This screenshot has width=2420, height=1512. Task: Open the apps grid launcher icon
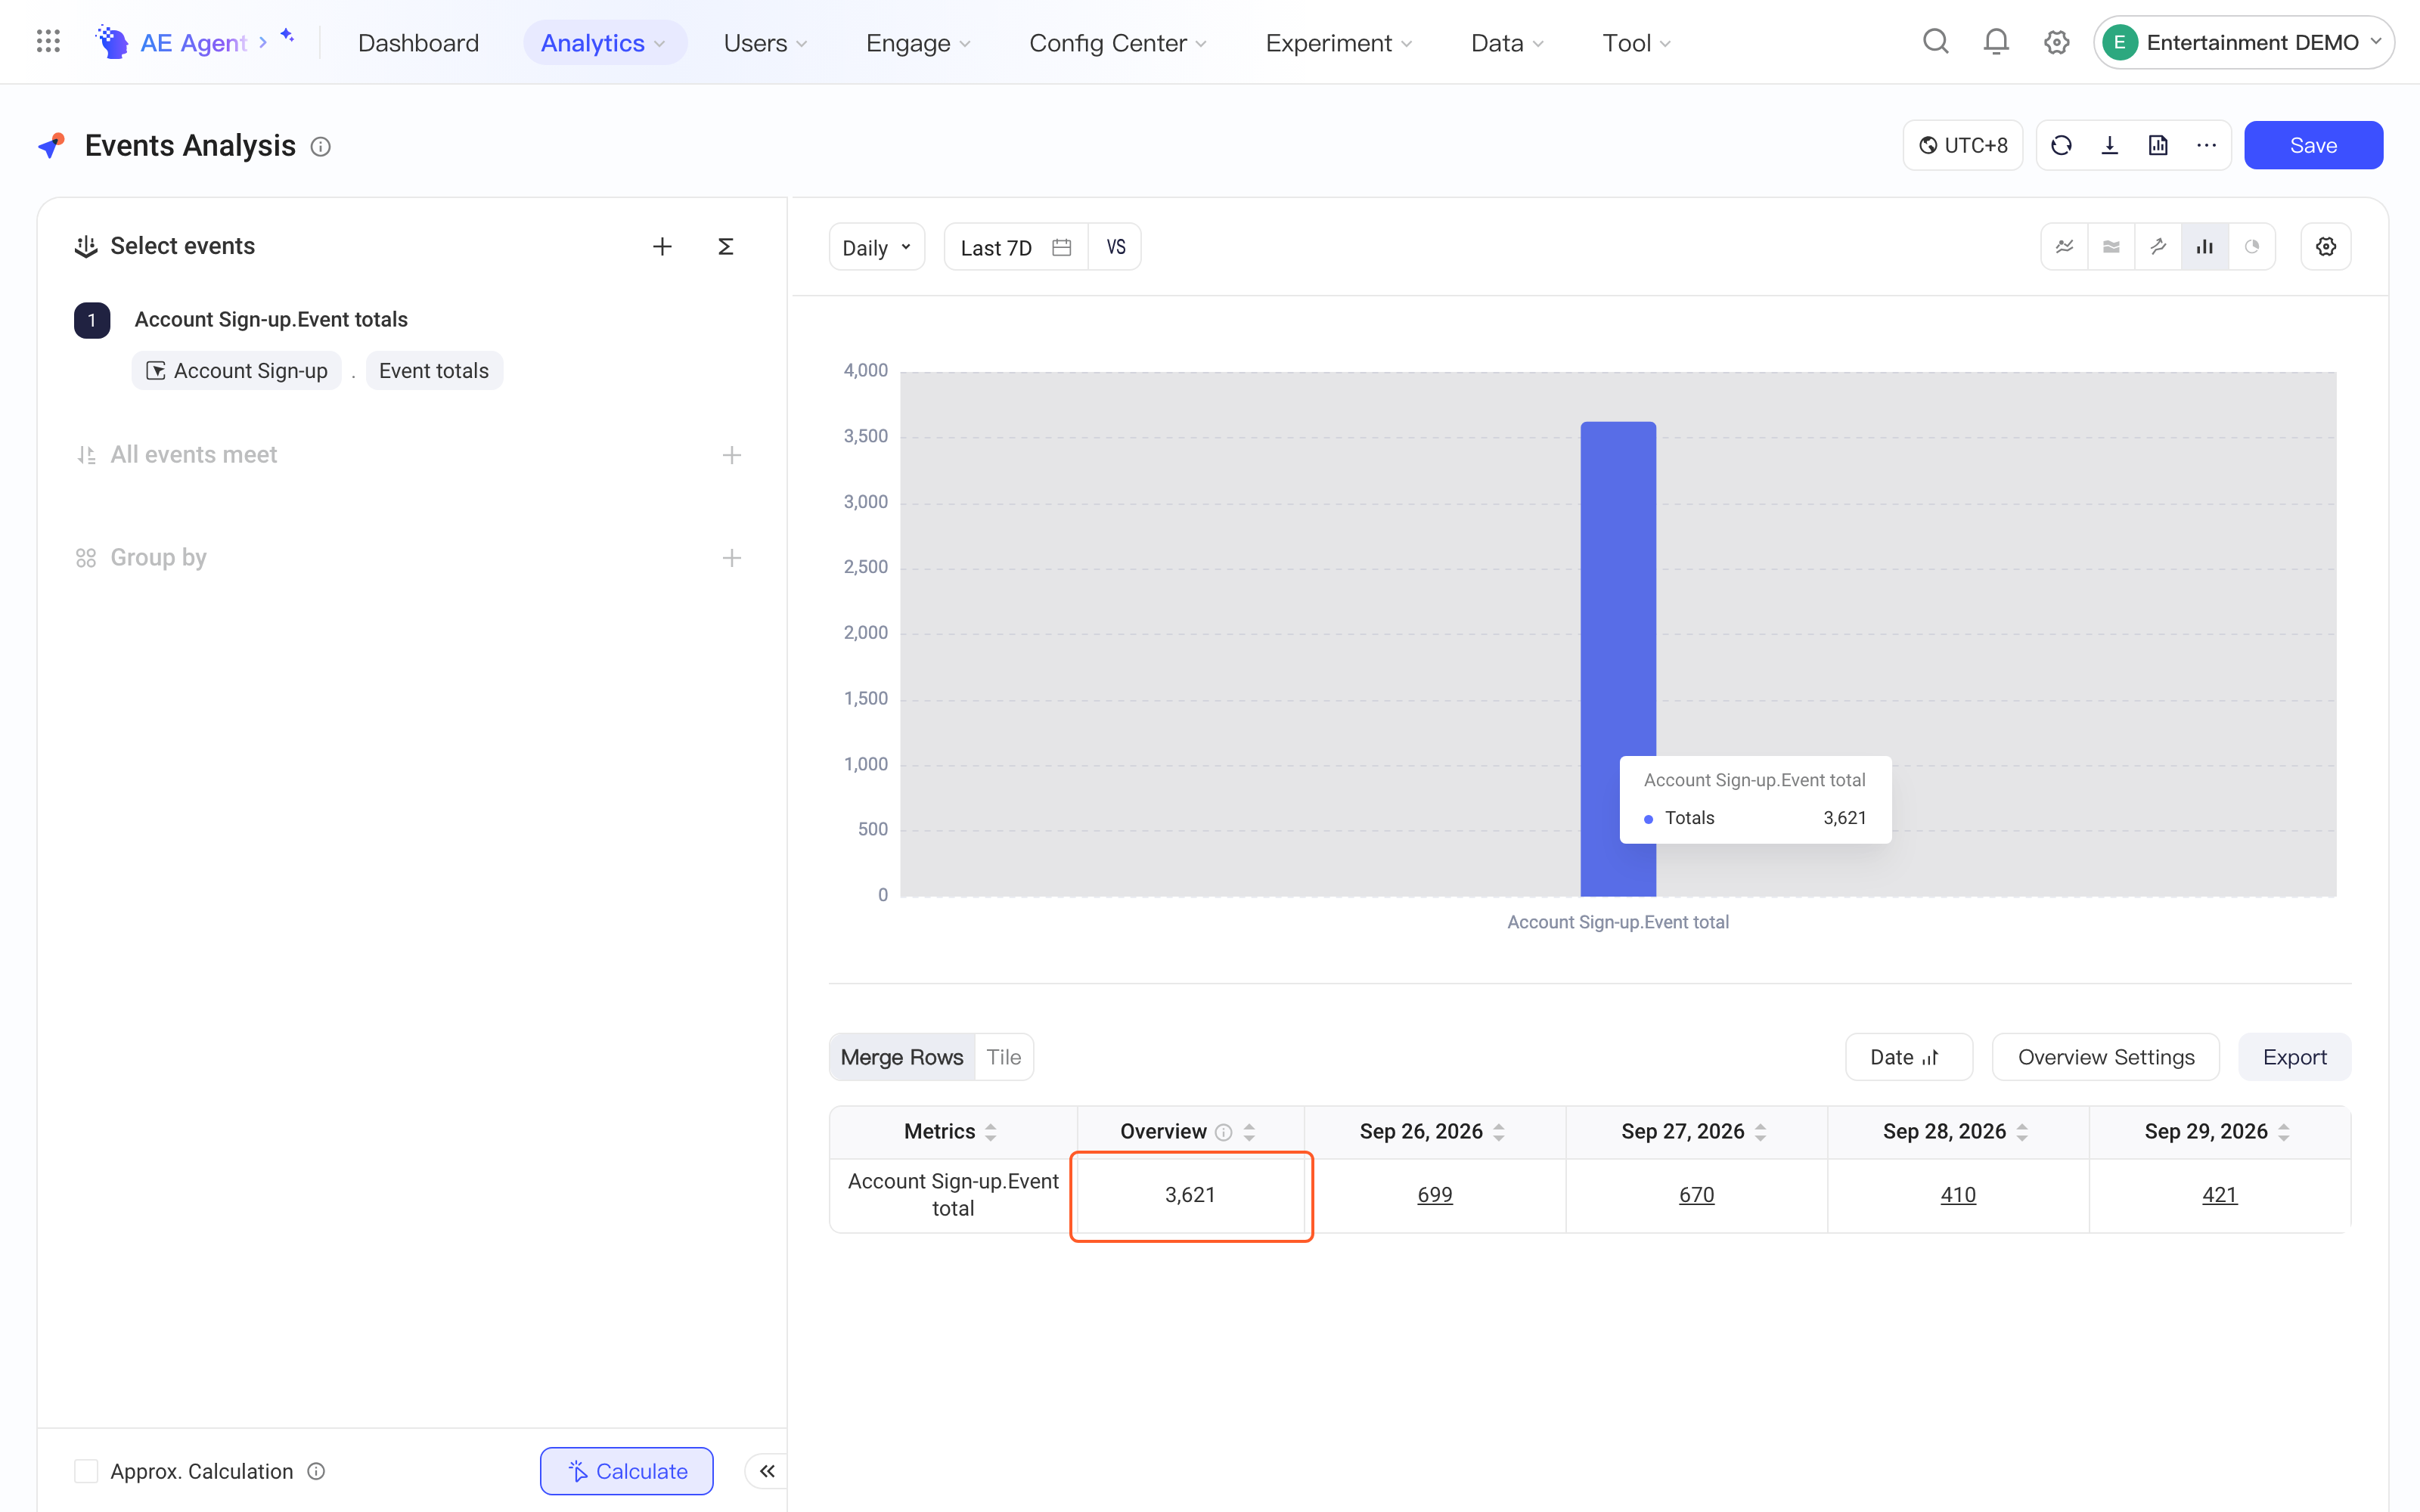pos(48,42)
